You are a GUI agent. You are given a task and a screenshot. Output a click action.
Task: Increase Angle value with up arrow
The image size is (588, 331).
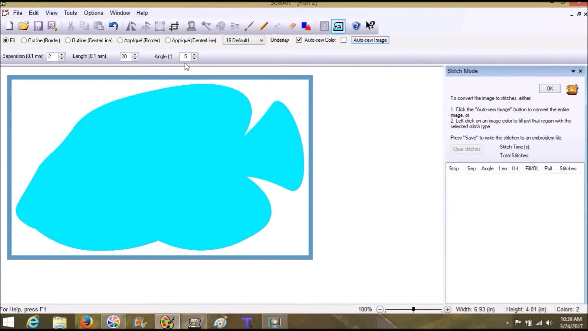point(195,55)
